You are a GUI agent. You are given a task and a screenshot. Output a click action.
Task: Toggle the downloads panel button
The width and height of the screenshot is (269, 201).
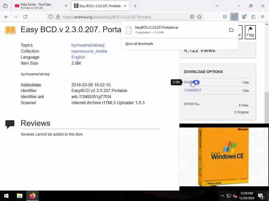(234, 17)
